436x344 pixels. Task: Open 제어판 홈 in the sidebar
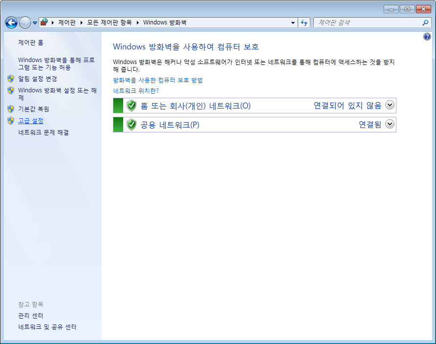31,43
